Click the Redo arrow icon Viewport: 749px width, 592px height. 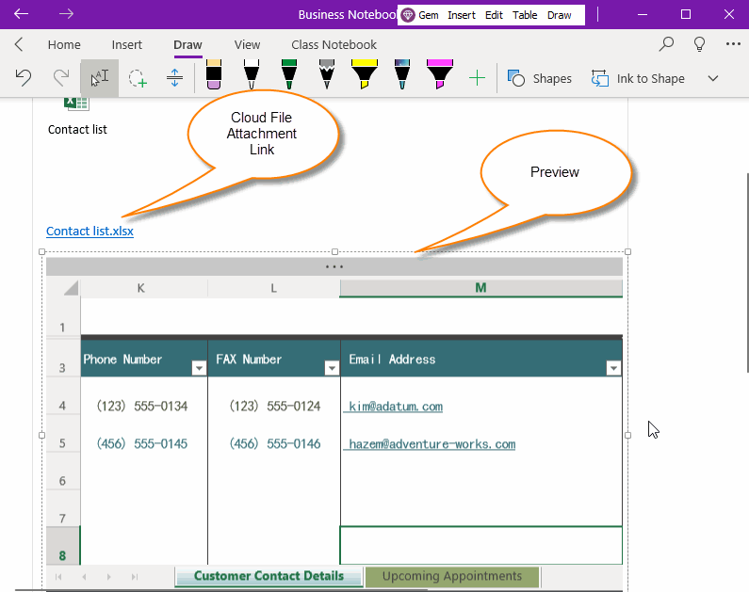(60, 78)
